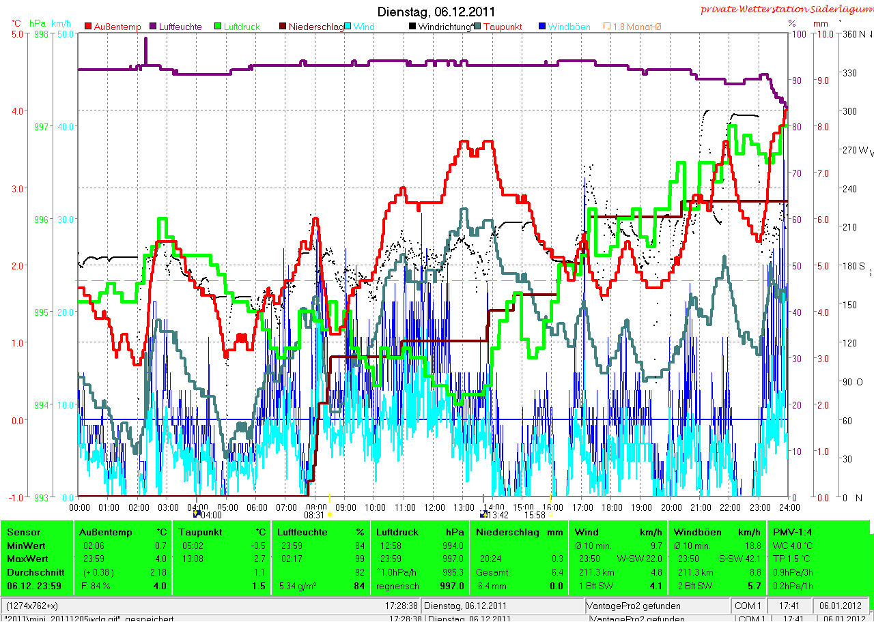Toggle the blue Windböen legend square

(x=541, y=27)
